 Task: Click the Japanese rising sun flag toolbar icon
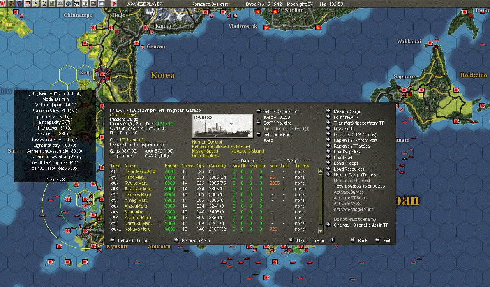[3, 3]
